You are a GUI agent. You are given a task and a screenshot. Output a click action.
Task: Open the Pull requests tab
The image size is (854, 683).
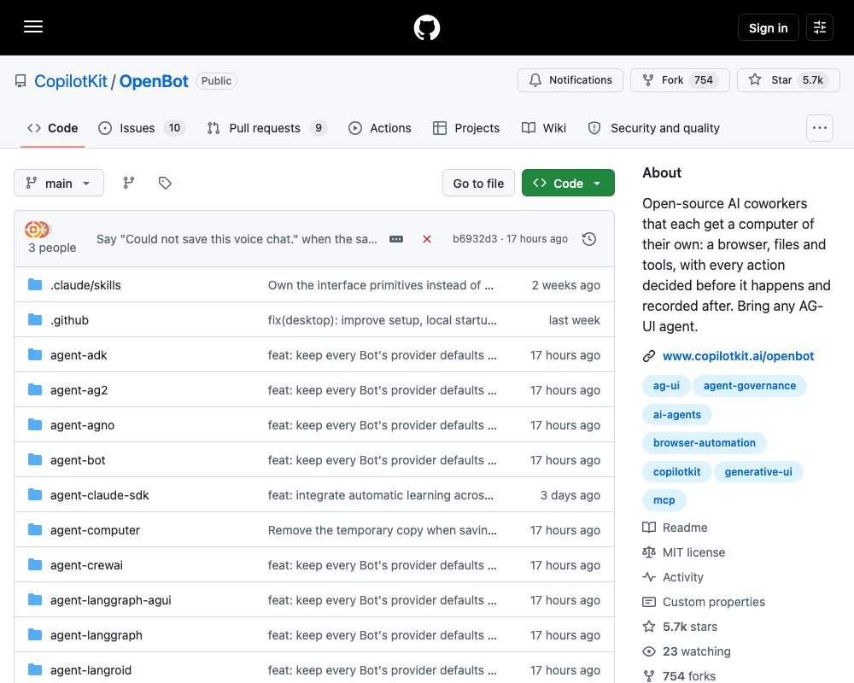pos(266,128)
